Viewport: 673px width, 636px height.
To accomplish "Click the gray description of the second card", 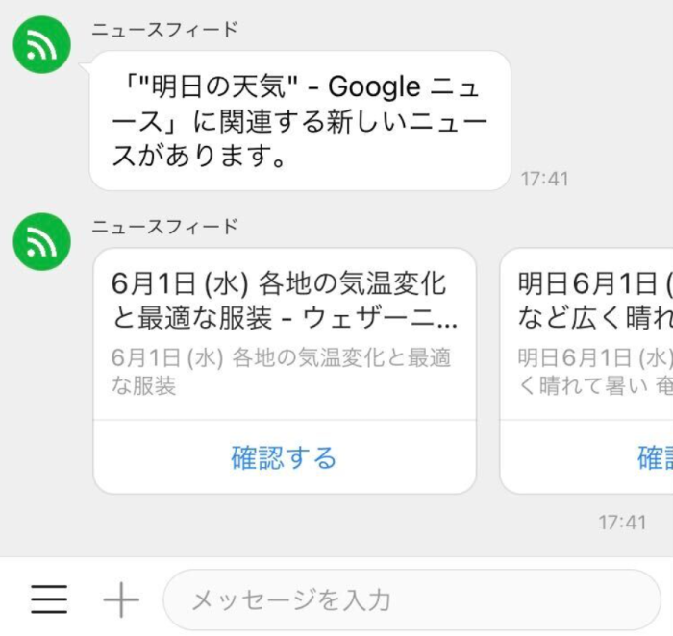I will click(x=595, y=372).
